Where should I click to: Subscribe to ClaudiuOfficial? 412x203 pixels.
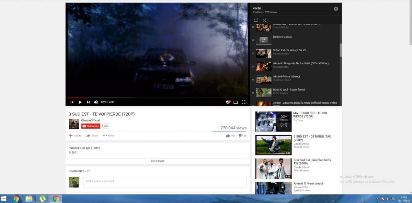(x=91, y=126)
